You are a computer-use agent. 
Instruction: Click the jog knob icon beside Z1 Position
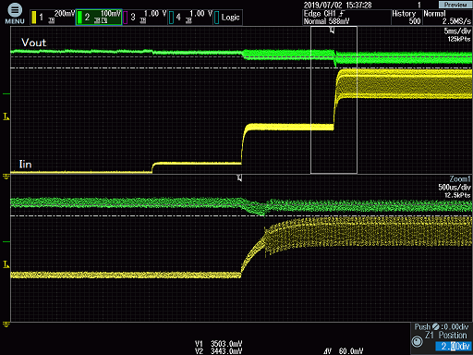coord(418,341)
